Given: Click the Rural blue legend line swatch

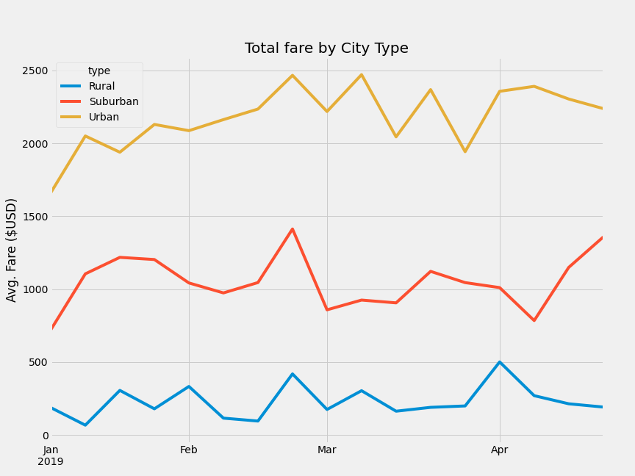Looking at the screenshot, I should tap(71, 86).
